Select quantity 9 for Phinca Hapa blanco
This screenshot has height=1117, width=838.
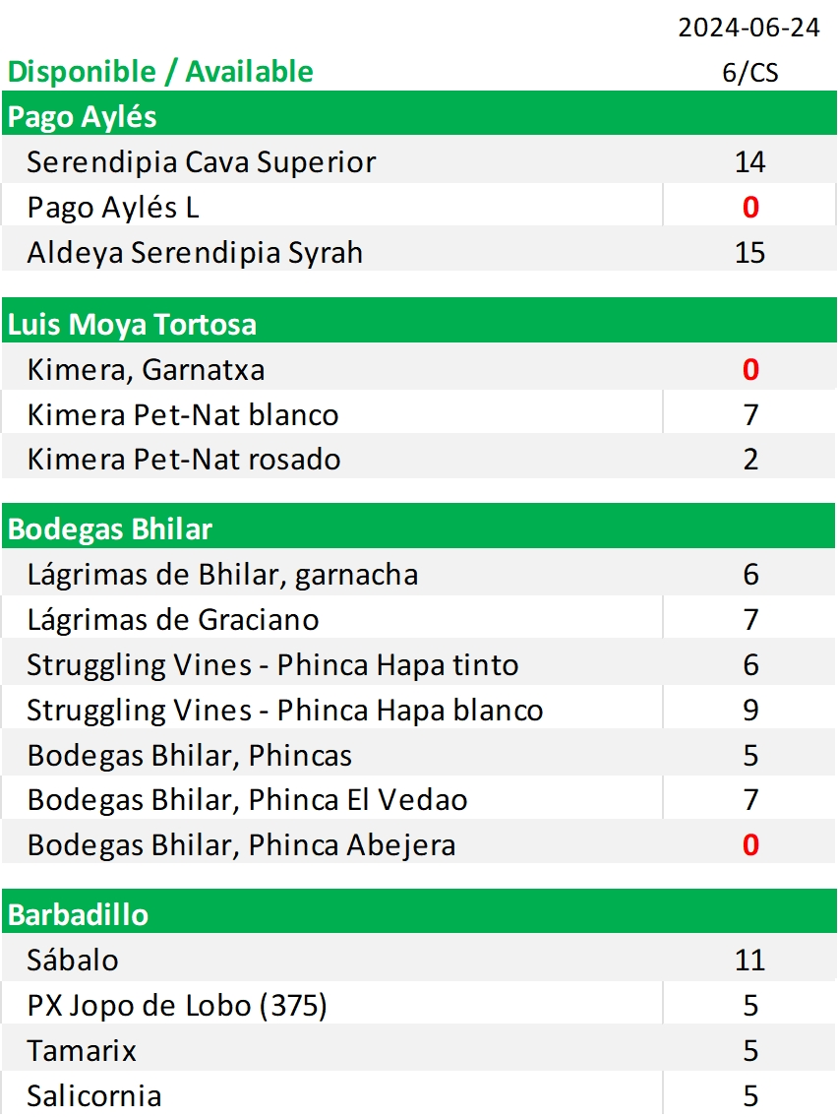click(x=749, y=710)
